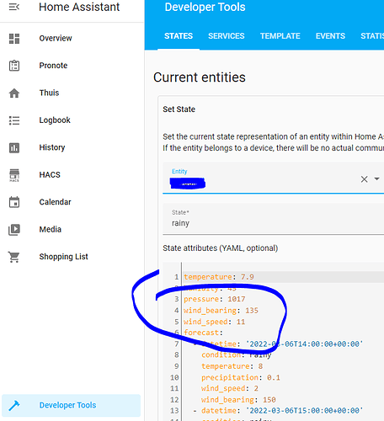Click the History chart icon
Viewport: 384px width, 421px height.
tap(14, 147)
